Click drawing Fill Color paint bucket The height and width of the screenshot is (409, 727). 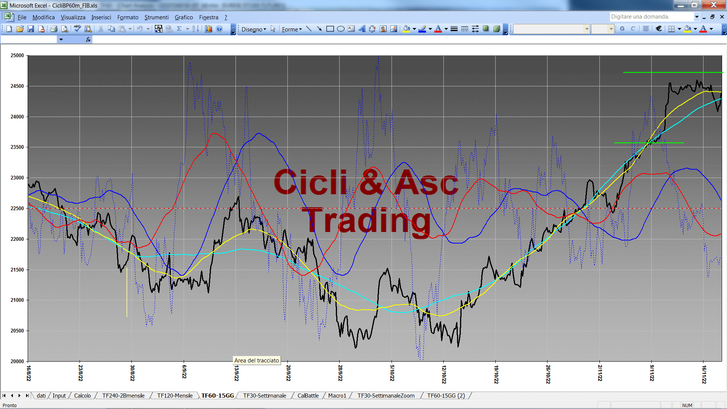coord(407,29)
